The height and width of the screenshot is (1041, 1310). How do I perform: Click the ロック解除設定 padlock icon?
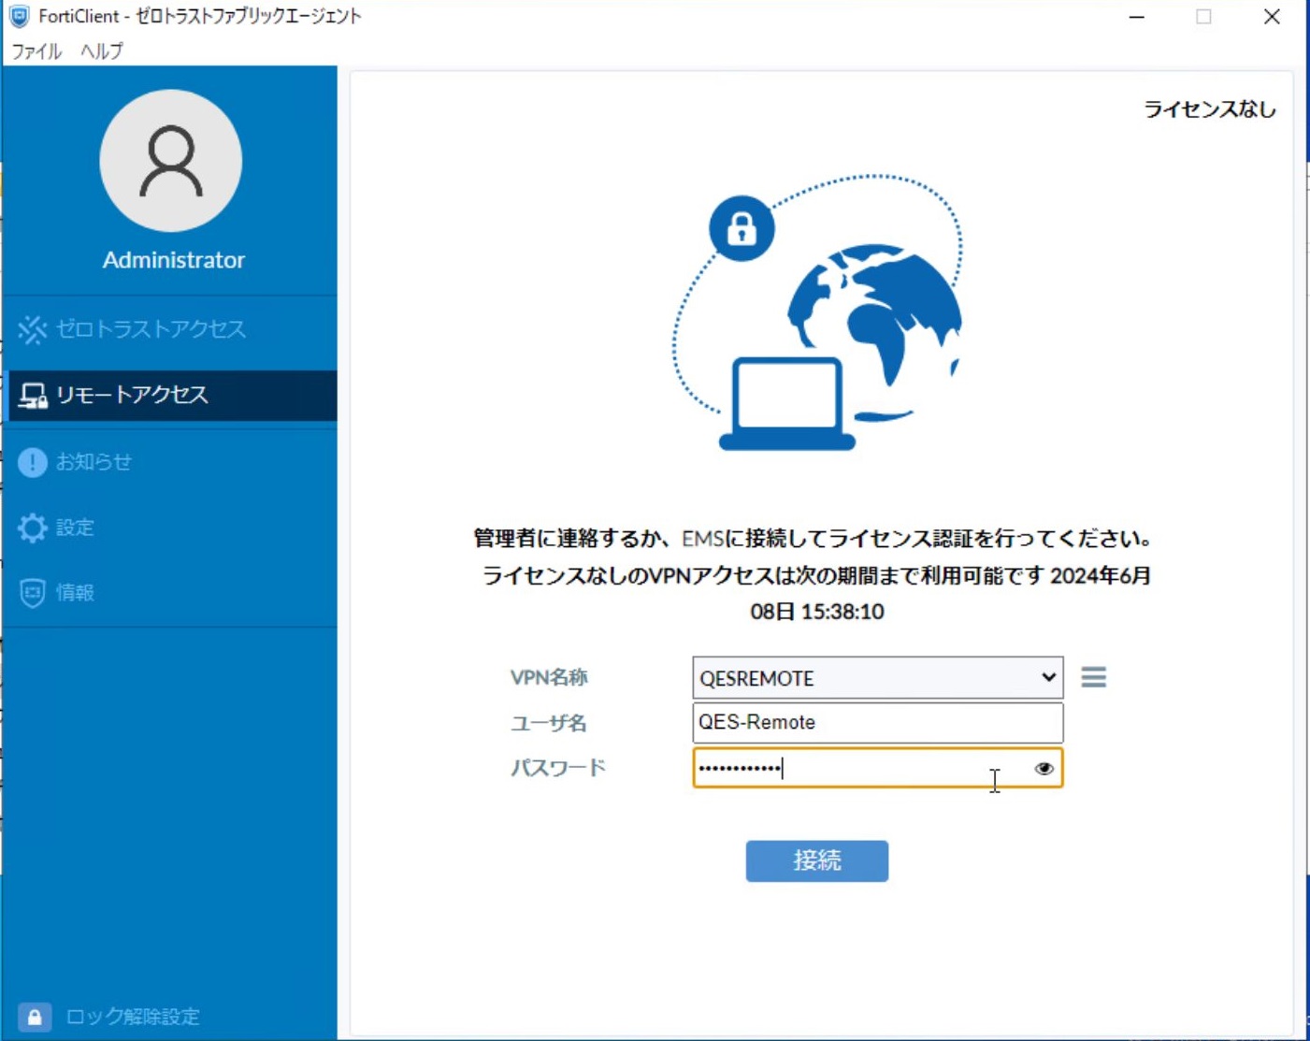coord(35,1017)
